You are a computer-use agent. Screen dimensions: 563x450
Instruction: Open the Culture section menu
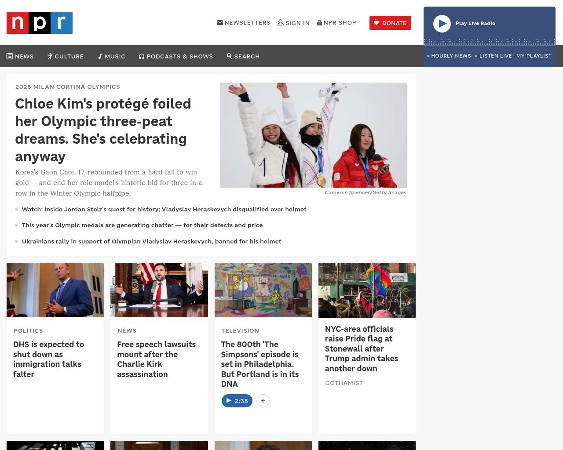click(66, 56)
